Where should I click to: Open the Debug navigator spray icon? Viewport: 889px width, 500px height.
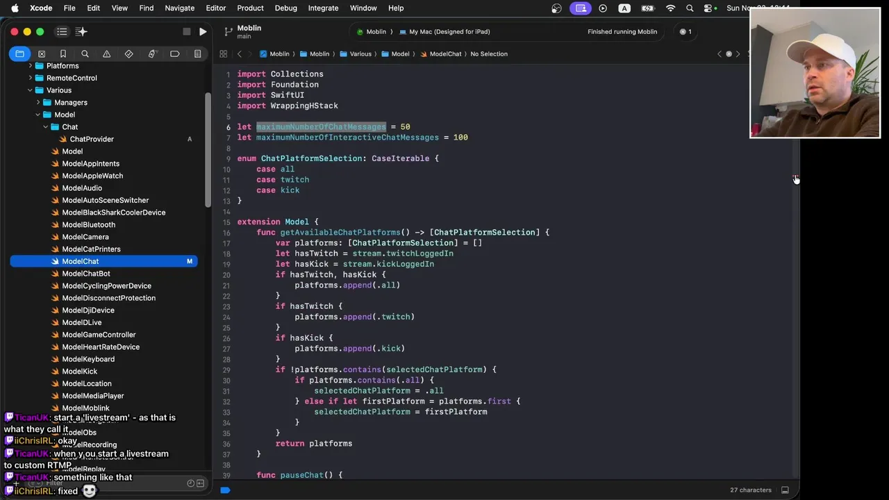tap(151, 53)
